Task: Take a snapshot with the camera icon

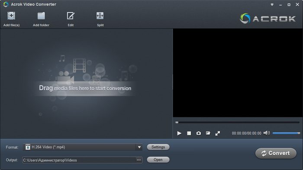Action: tap(198, 133)
